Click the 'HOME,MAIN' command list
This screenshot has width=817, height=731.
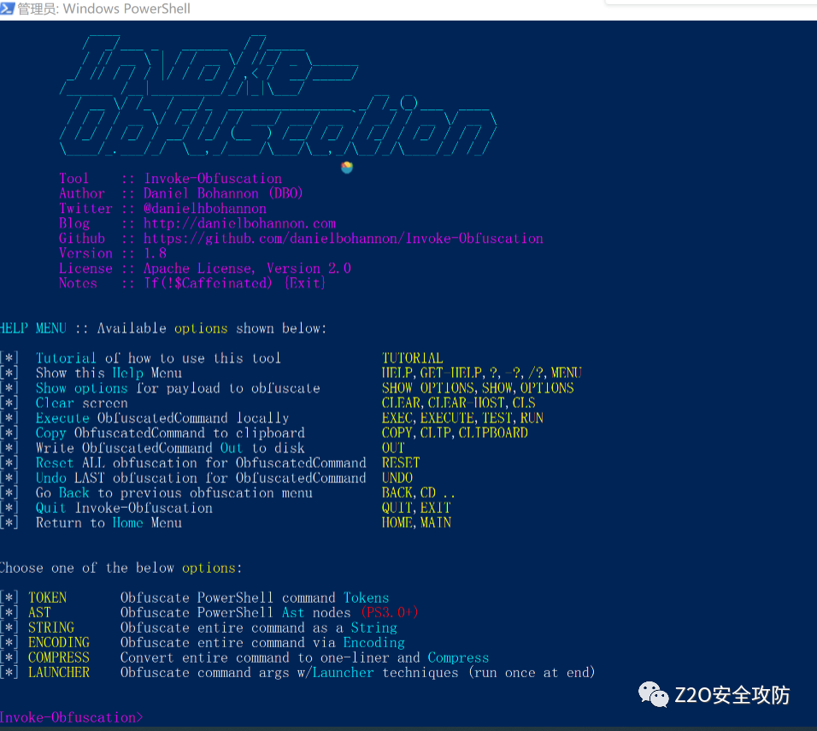(416, 523)
